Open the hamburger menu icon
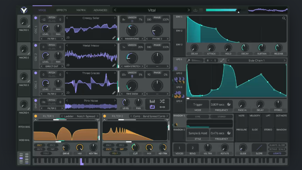The image size is (302, 170). (201, 10)
